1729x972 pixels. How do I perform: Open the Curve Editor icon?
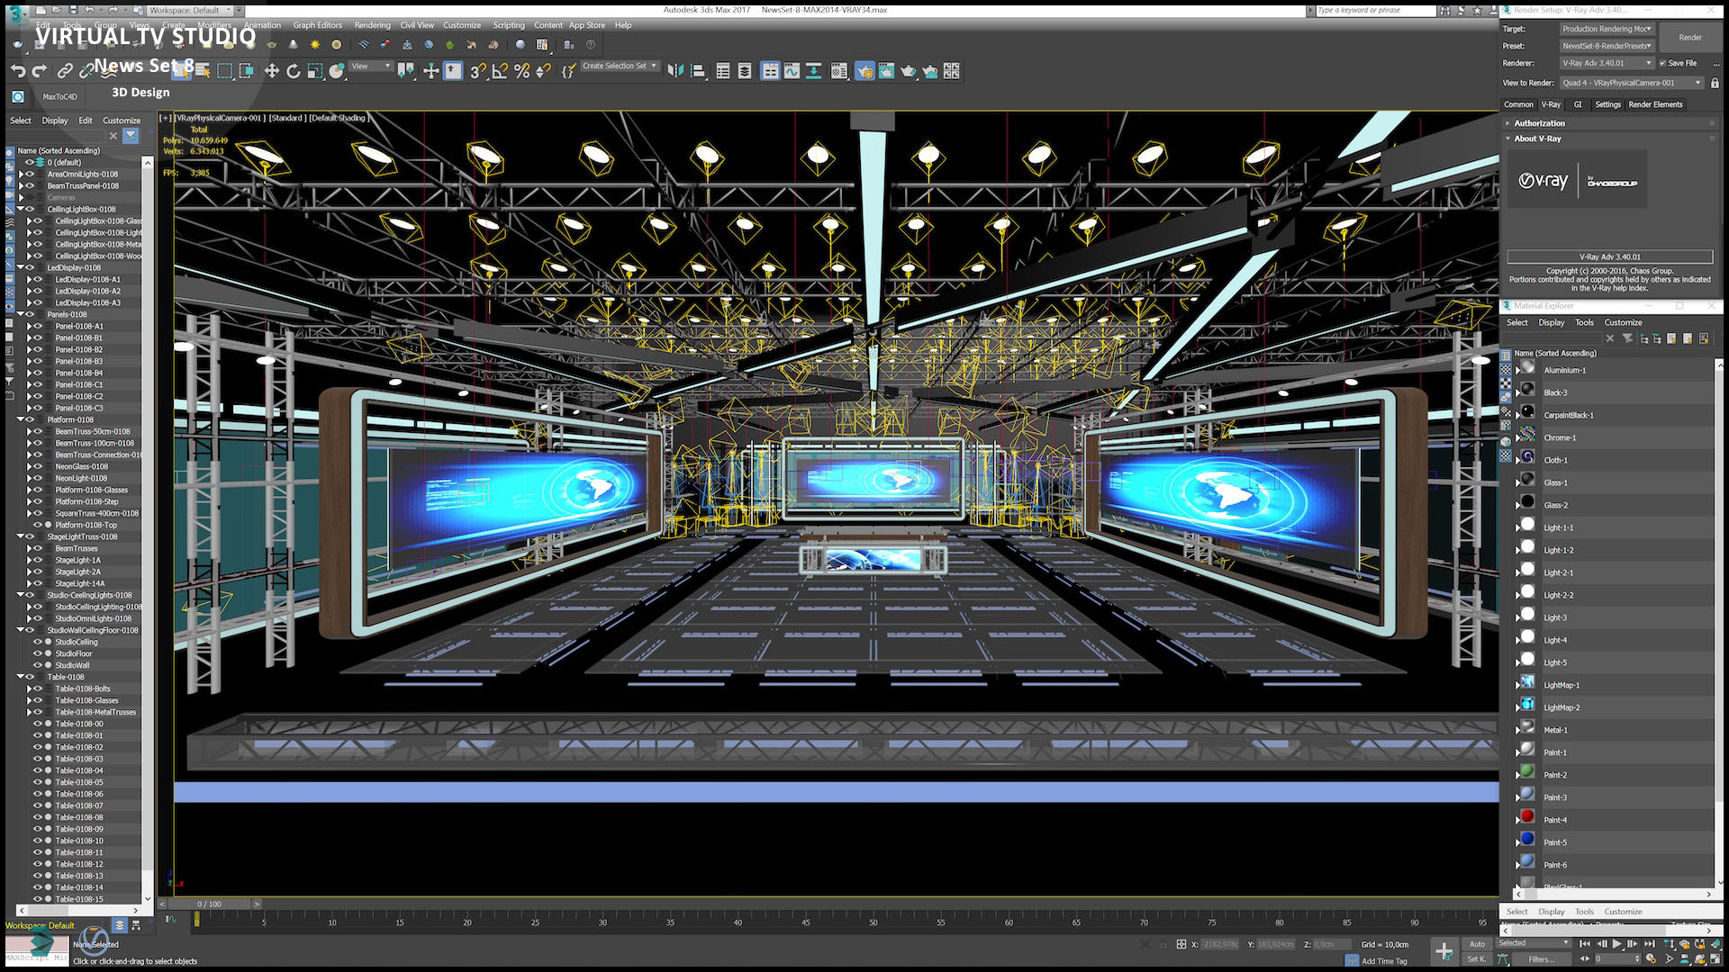click(792, 71)
